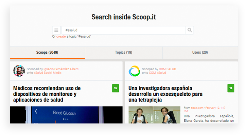Open the search options hamburger menu
Image resolution: width=245 pixels, height=135 pixels.
pos(56,30)
